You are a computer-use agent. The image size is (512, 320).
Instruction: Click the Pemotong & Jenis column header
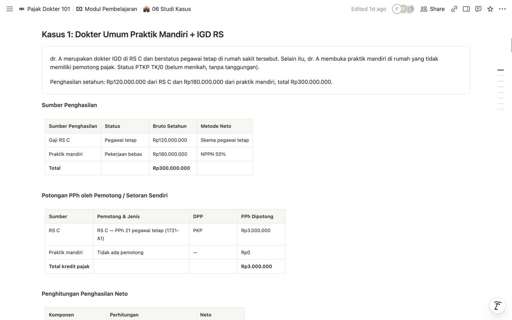(x=141, y=216)
